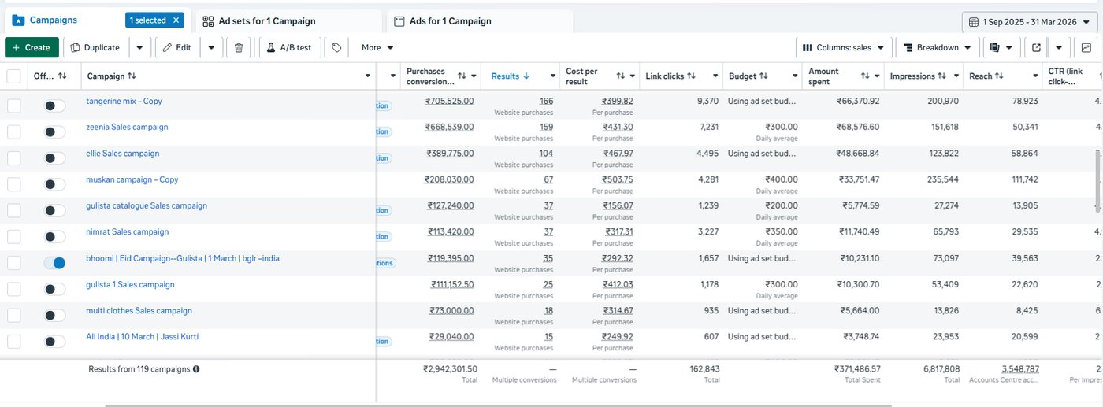Enable the nimrat Sales campaign switch
This screenshot has width=1103, height=407.
(54, 237)
